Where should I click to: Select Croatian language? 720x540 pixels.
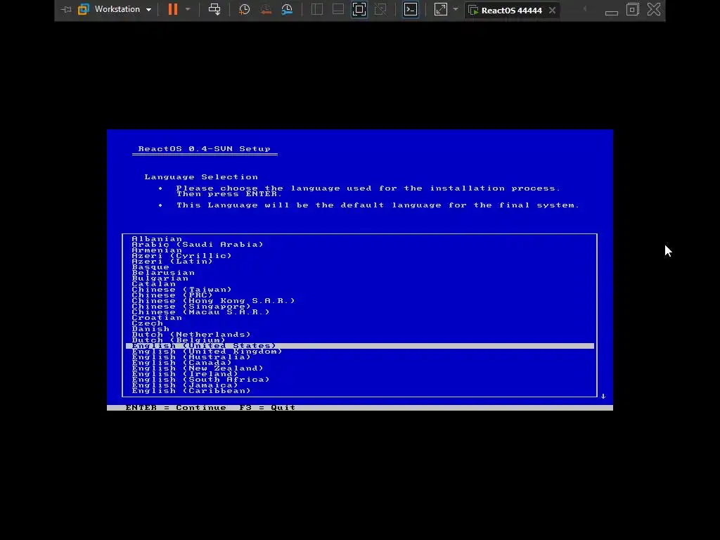point(157,317)
